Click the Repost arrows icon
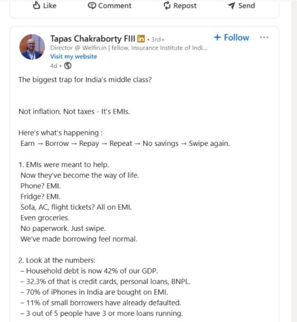 [167, 5]
